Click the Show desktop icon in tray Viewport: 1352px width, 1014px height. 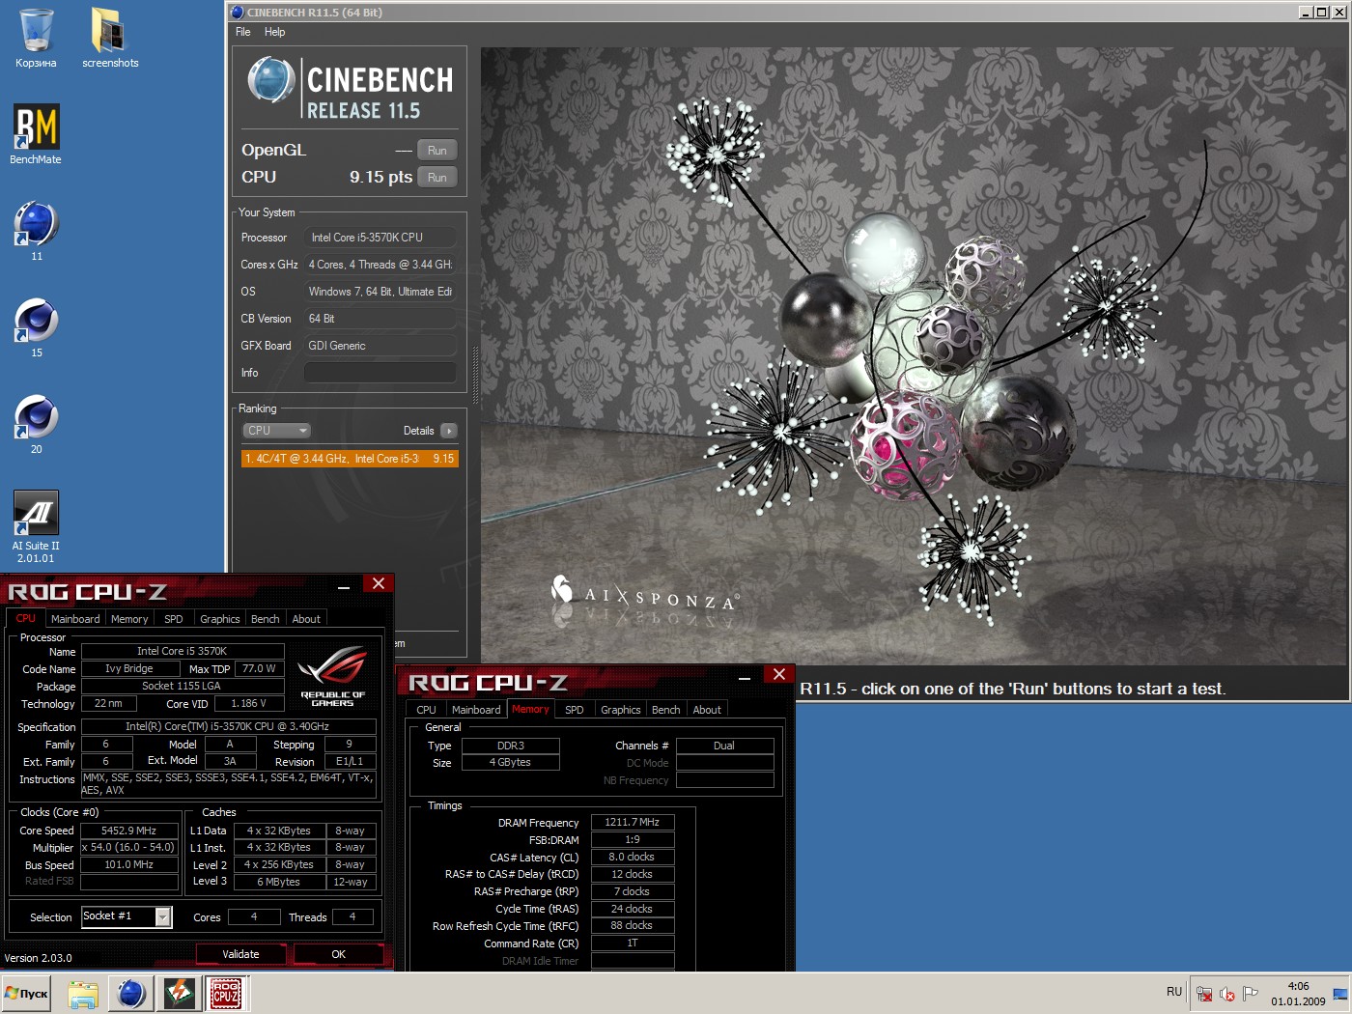pos(1339,994)
